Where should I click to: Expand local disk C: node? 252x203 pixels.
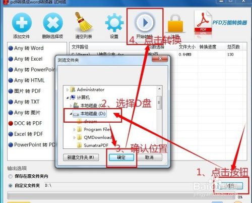(71, 106)
